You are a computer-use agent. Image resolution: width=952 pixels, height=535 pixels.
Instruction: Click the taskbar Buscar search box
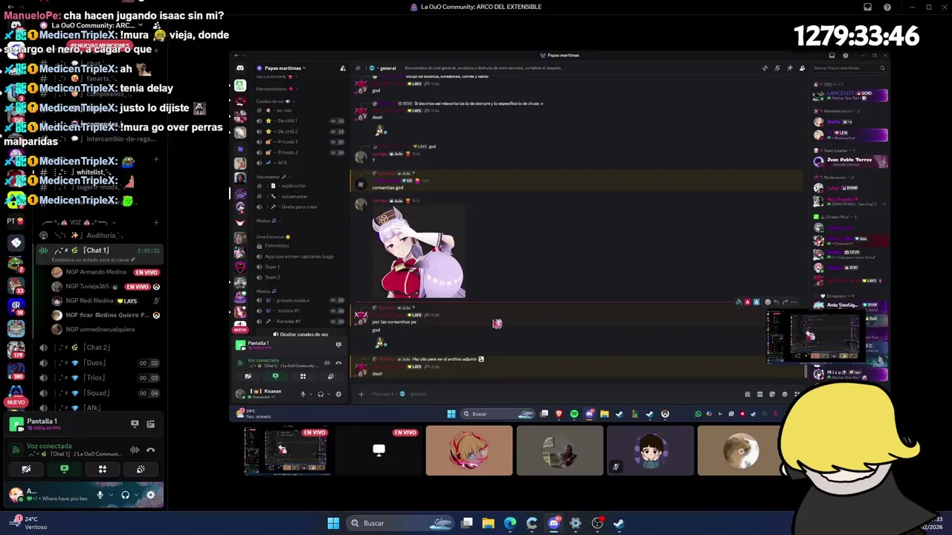coord(402,523)
